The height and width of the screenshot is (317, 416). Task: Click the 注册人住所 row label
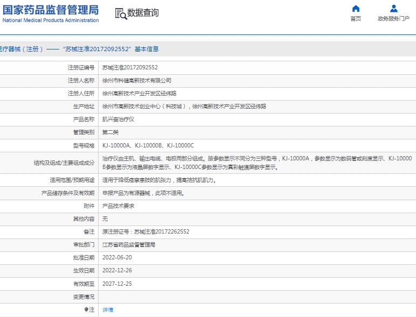point(81,93)
